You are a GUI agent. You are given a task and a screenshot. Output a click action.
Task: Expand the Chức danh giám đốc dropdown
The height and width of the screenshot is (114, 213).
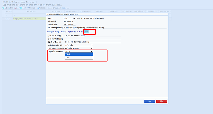(79, 45)
